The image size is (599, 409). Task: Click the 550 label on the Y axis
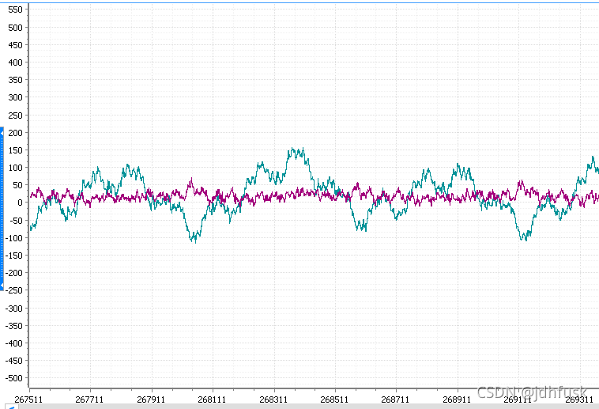[15, 10]
